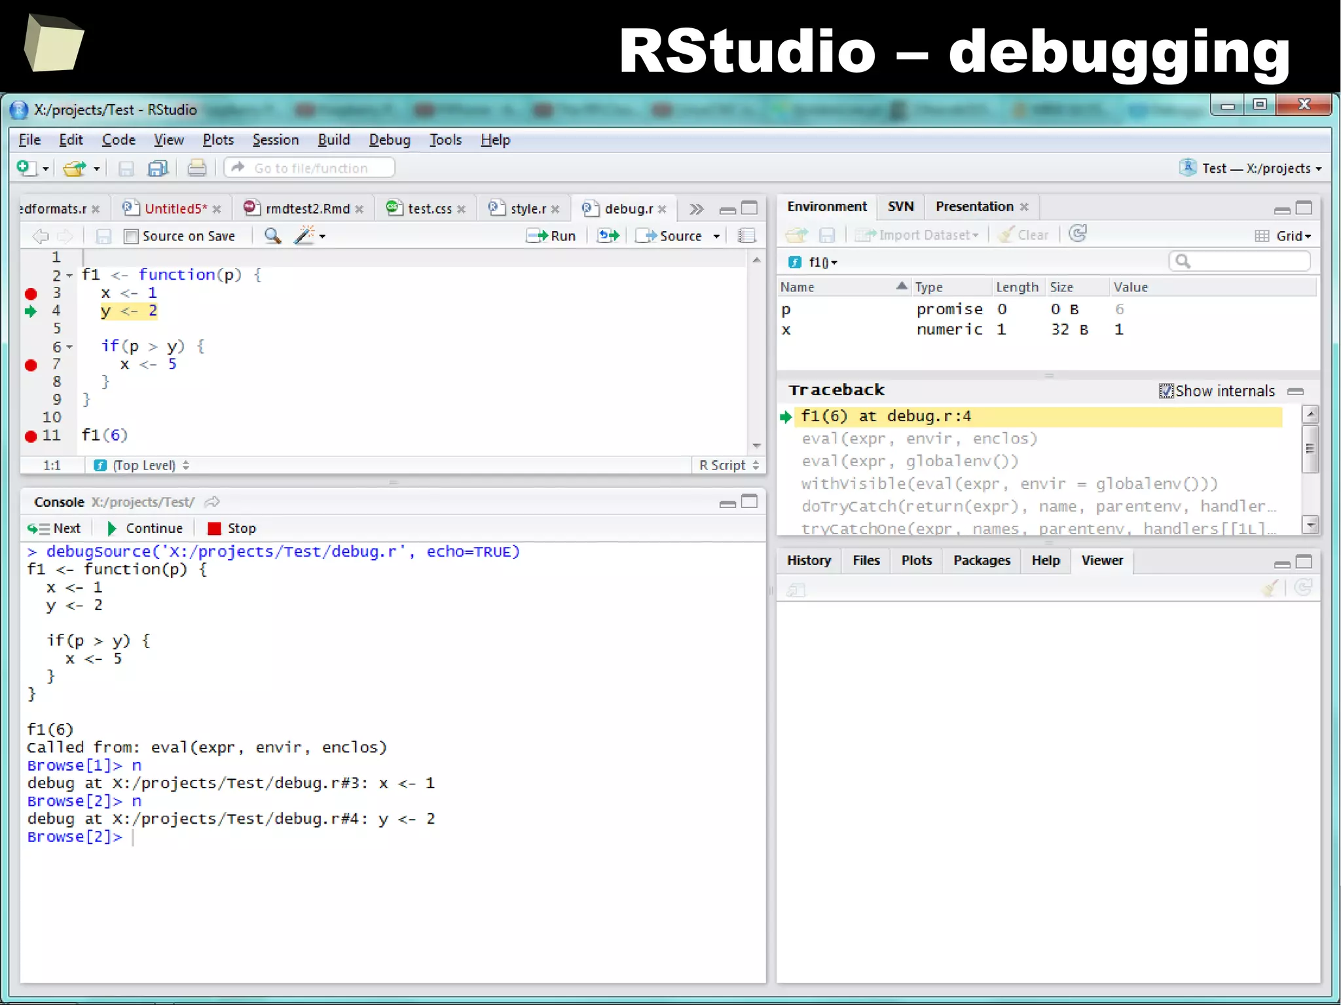Open the recent files dropdown arrow
1341x1005 pixels.
click(96, 169)
